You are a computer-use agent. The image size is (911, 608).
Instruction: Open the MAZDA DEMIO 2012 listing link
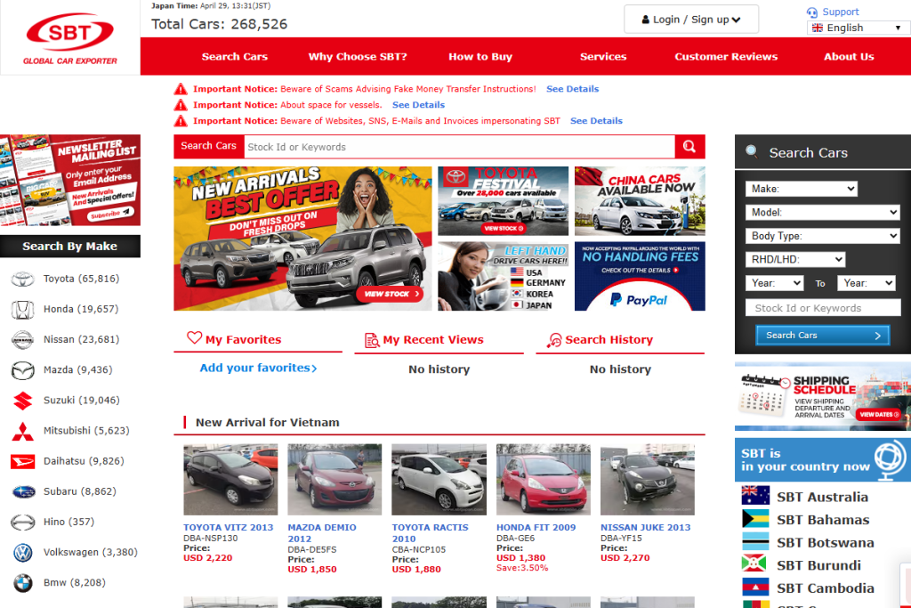pos(322,533)
